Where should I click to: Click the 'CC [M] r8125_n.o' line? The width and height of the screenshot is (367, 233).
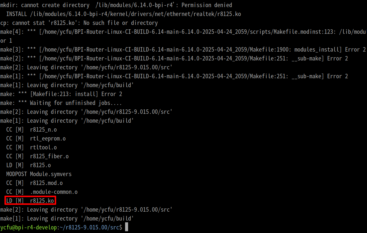[31, 130]
